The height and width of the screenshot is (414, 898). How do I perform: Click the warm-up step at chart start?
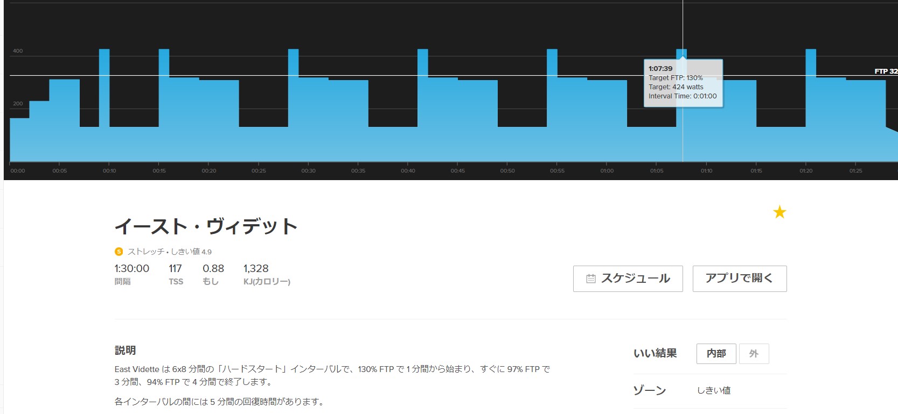[x=19, y=139]
